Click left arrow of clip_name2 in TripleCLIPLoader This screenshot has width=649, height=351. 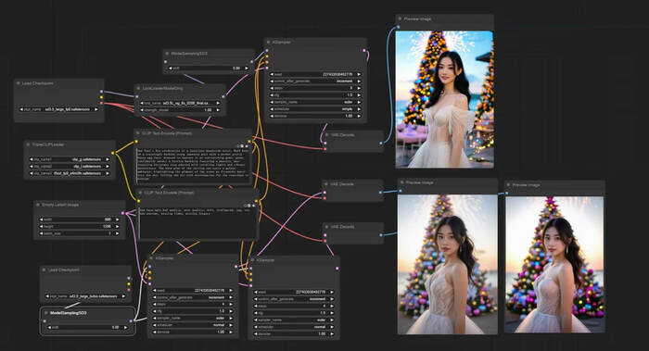(31, 166)
